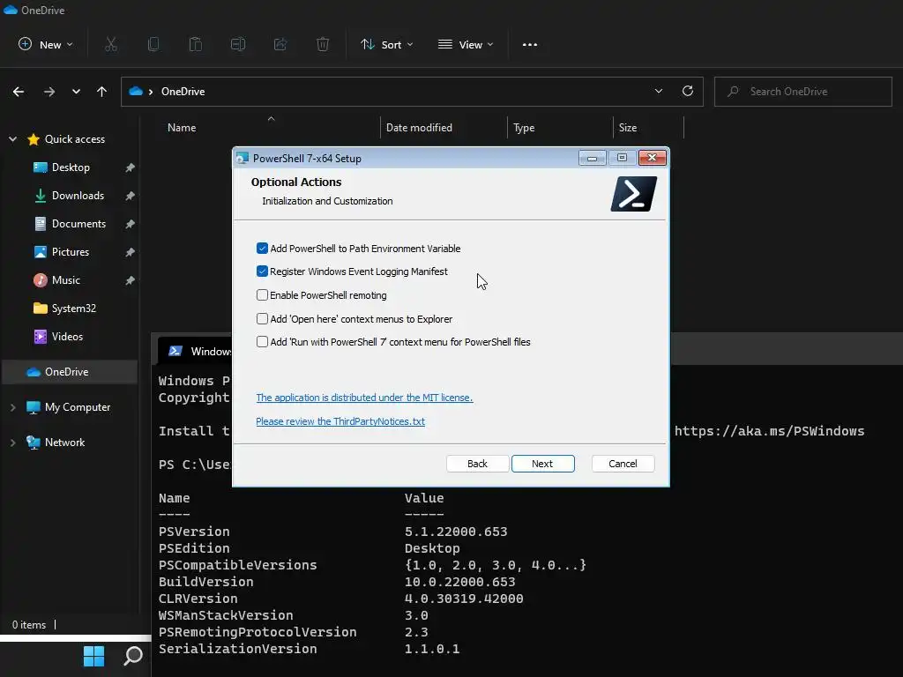Go back with the left arrow in Explorer
Screen dimensions: 903x677
pyautogui.click(x=19, y=92)
